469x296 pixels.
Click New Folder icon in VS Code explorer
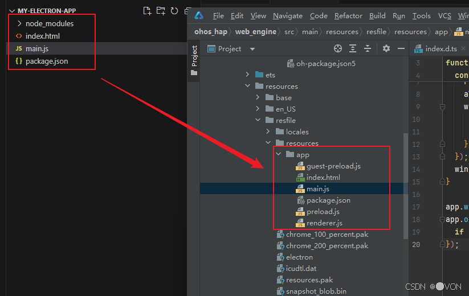tap(161, 11)
